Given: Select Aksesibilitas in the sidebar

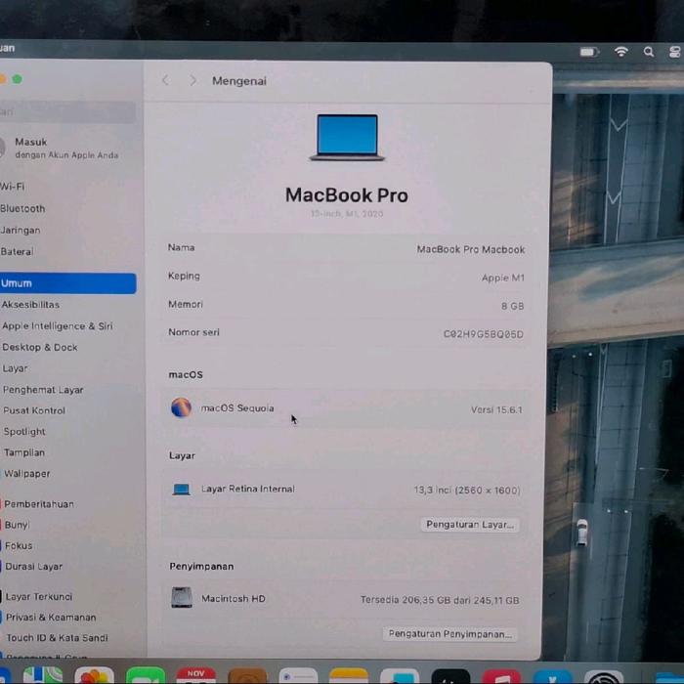Looking at the screenshot, I should (30, 305).
